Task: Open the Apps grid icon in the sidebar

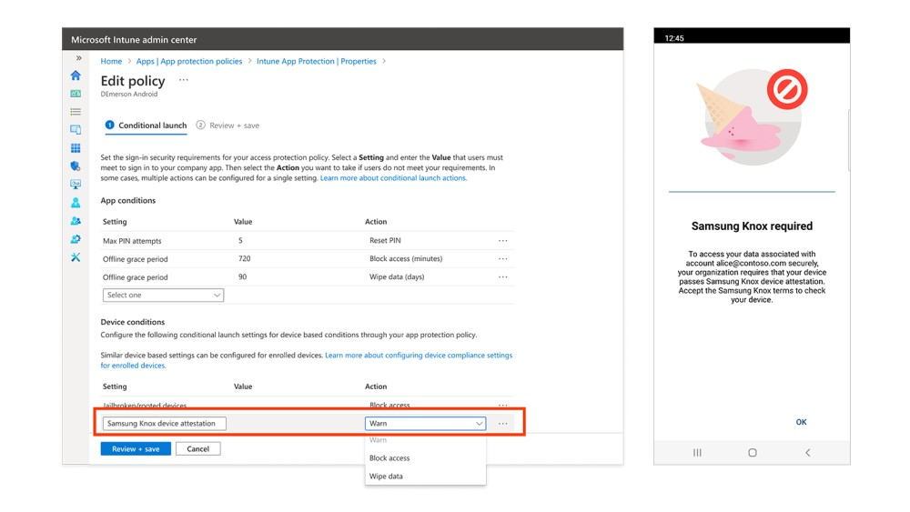Action: click(x=76, y=148)
